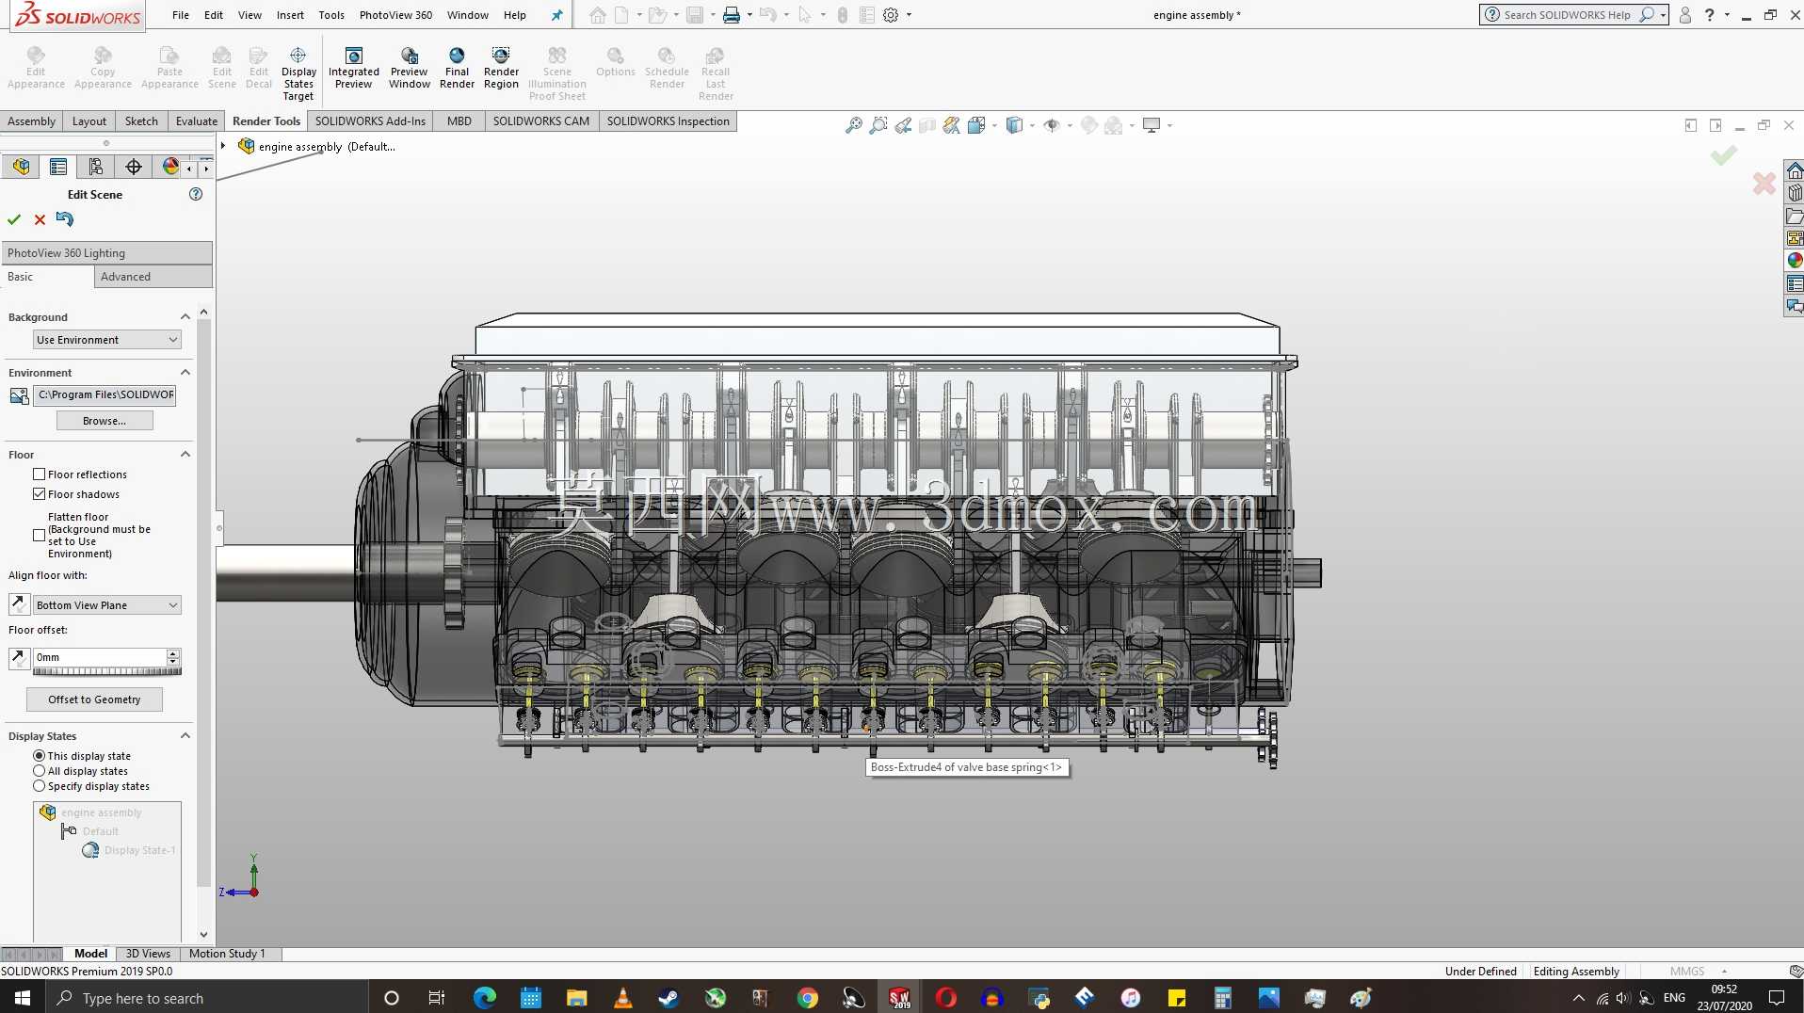The image size is (1804, 1013).
Task: Click the Floor offset 0mm field
Action: pos(100,657)
